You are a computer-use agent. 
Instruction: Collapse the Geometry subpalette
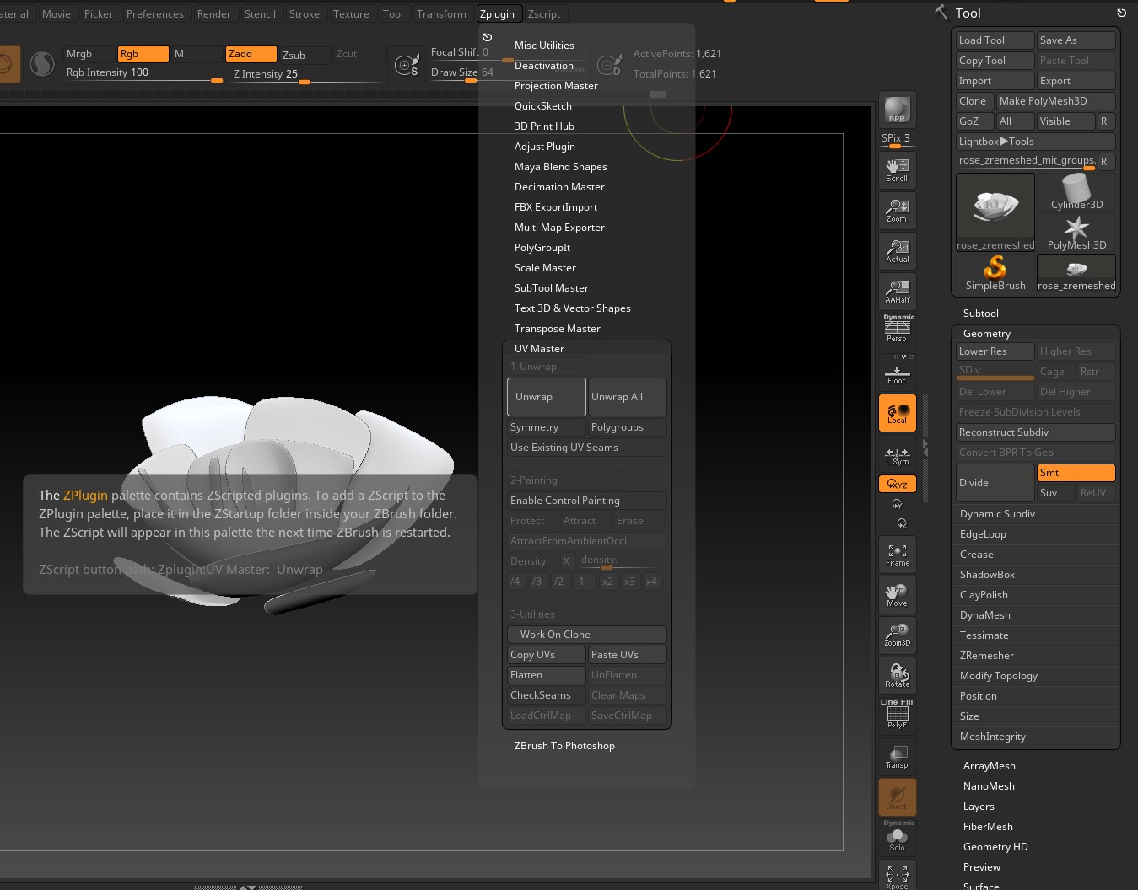click(987, 334)
